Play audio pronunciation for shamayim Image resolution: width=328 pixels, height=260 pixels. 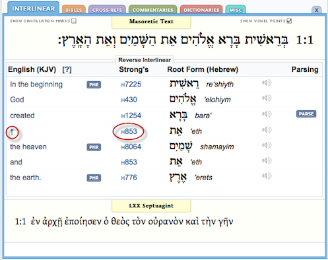tap(267, 145)
